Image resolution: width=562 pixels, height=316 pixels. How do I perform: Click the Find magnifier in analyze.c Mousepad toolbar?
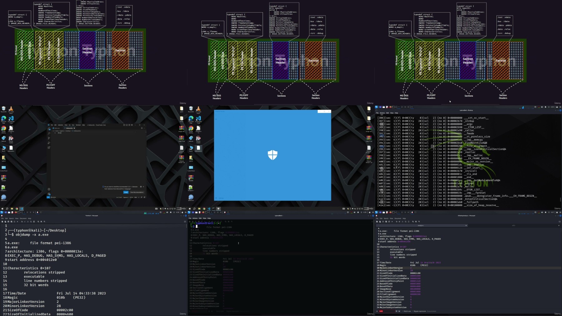click(413, 221)
